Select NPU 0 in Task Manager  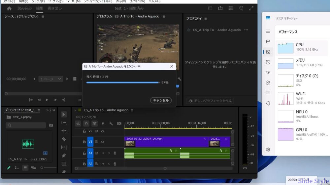[x=302, y=116]
